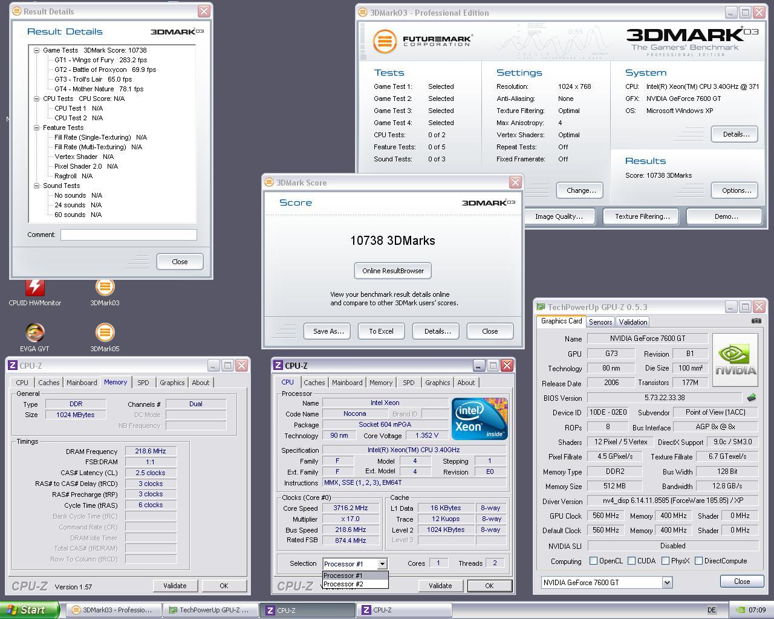Click Validate in the CPU-Z Memory window
The height and width of the screenshot is (619, 774).
(175, 586)
